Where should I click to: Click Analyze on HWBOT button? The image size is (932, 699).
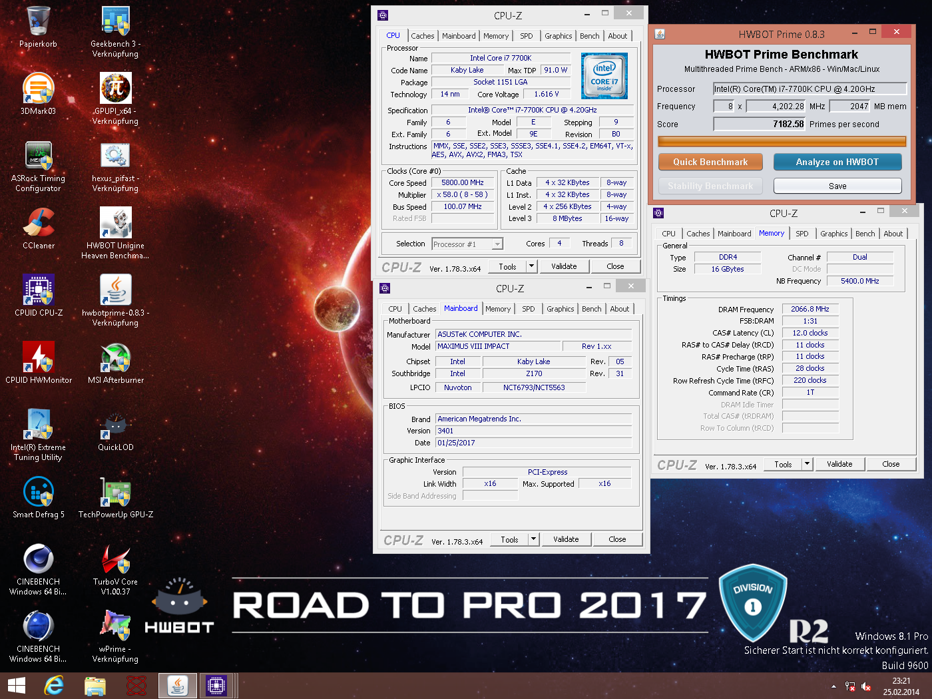837,162
